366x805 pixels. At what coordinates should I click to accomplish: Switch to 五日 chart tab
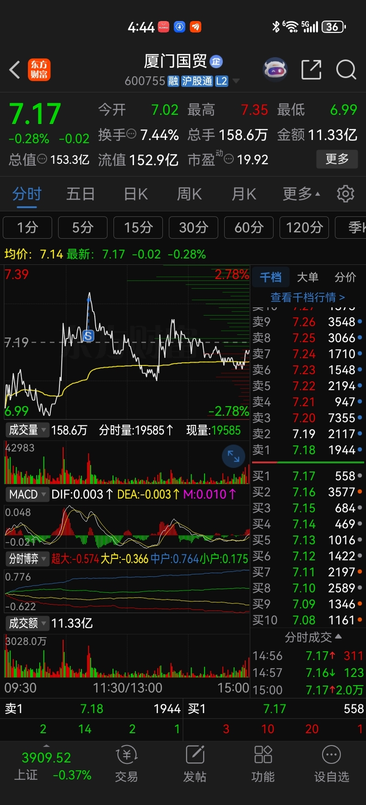pos(81,194)
